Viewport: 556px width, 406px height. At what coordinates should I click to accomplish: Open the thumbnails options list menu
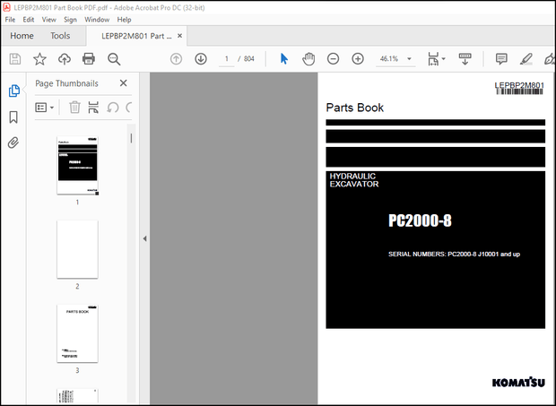click(44, 107)
